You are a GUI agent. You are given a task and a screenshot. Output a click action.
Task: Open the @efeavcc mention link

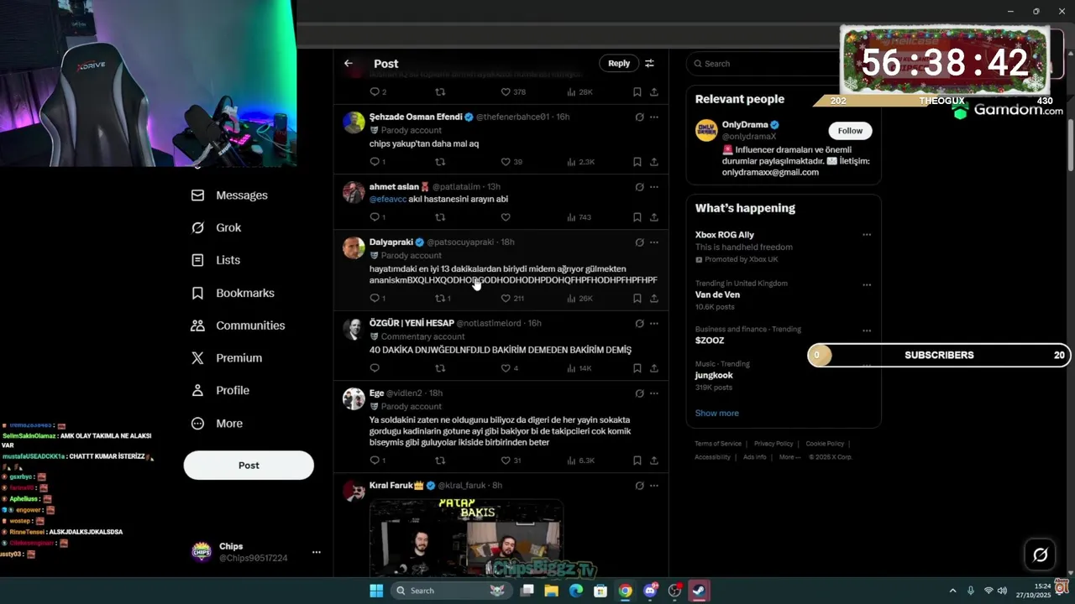point(388,200)
